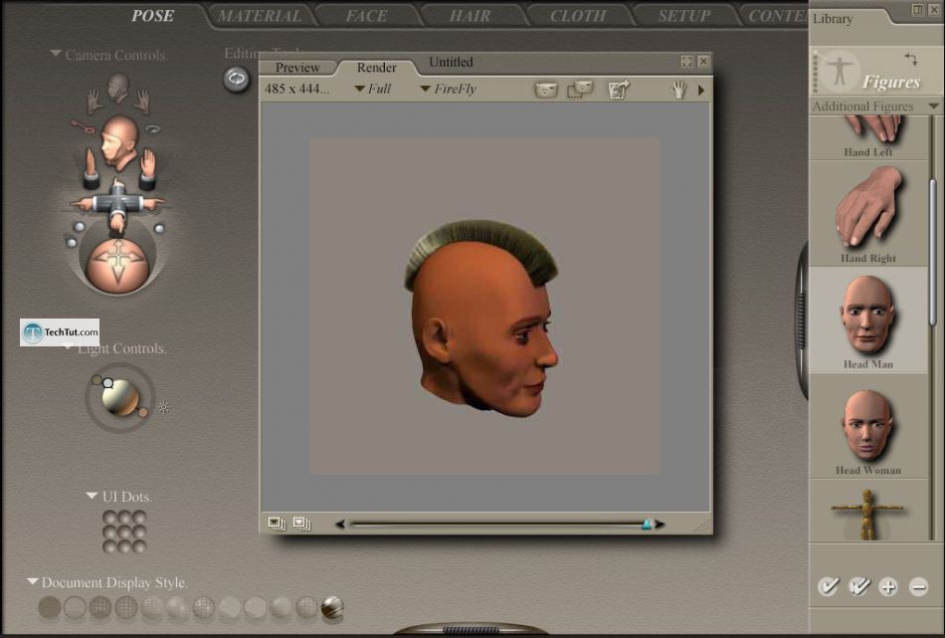This screenshot has width=945, height=638.
Task: Click the first Compare Render icon with dark arrow
Action: [277, 524]
